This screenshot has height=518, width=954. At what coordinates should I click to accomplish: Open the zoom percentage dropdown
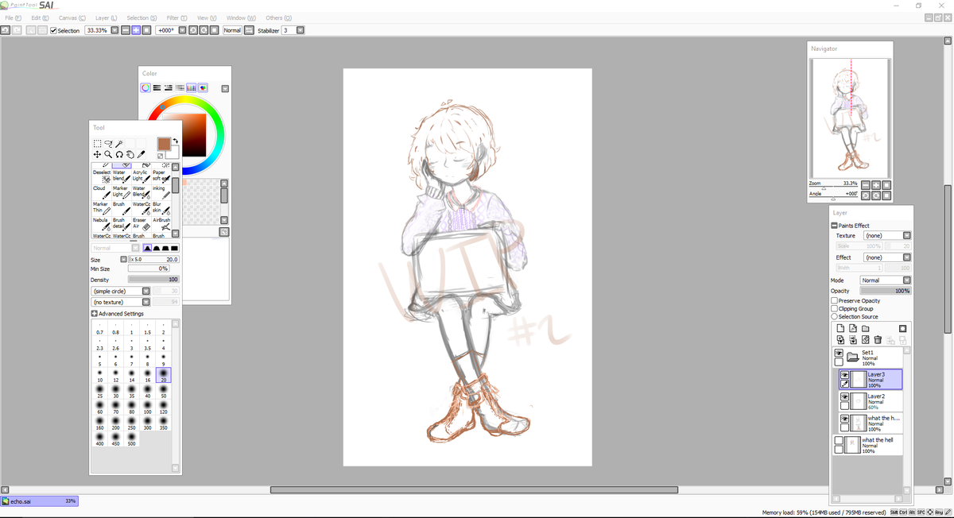pos(114,30)
